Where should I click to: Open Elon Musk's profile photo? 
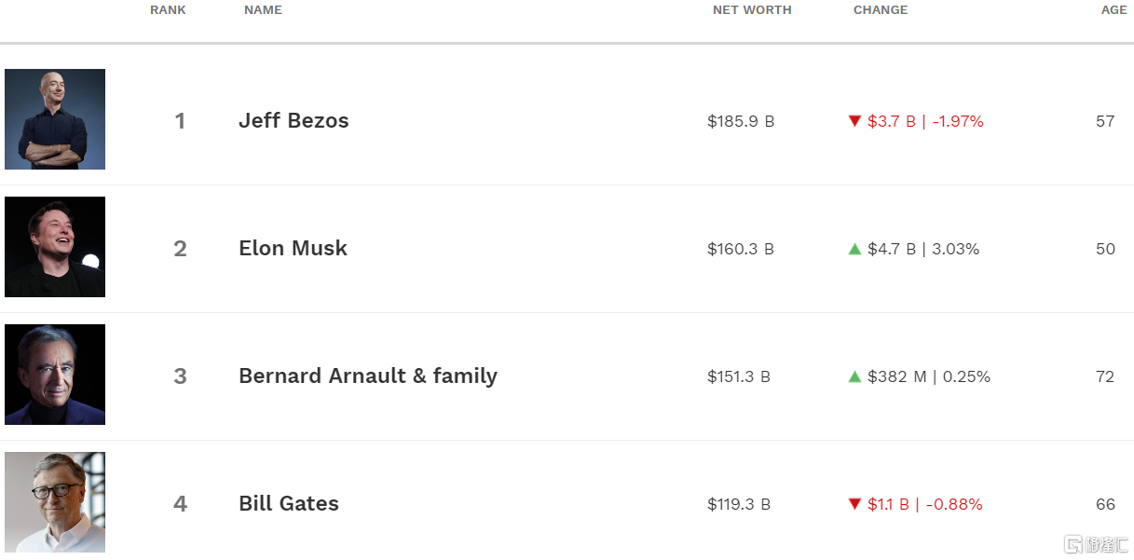(x=55, y=247)
